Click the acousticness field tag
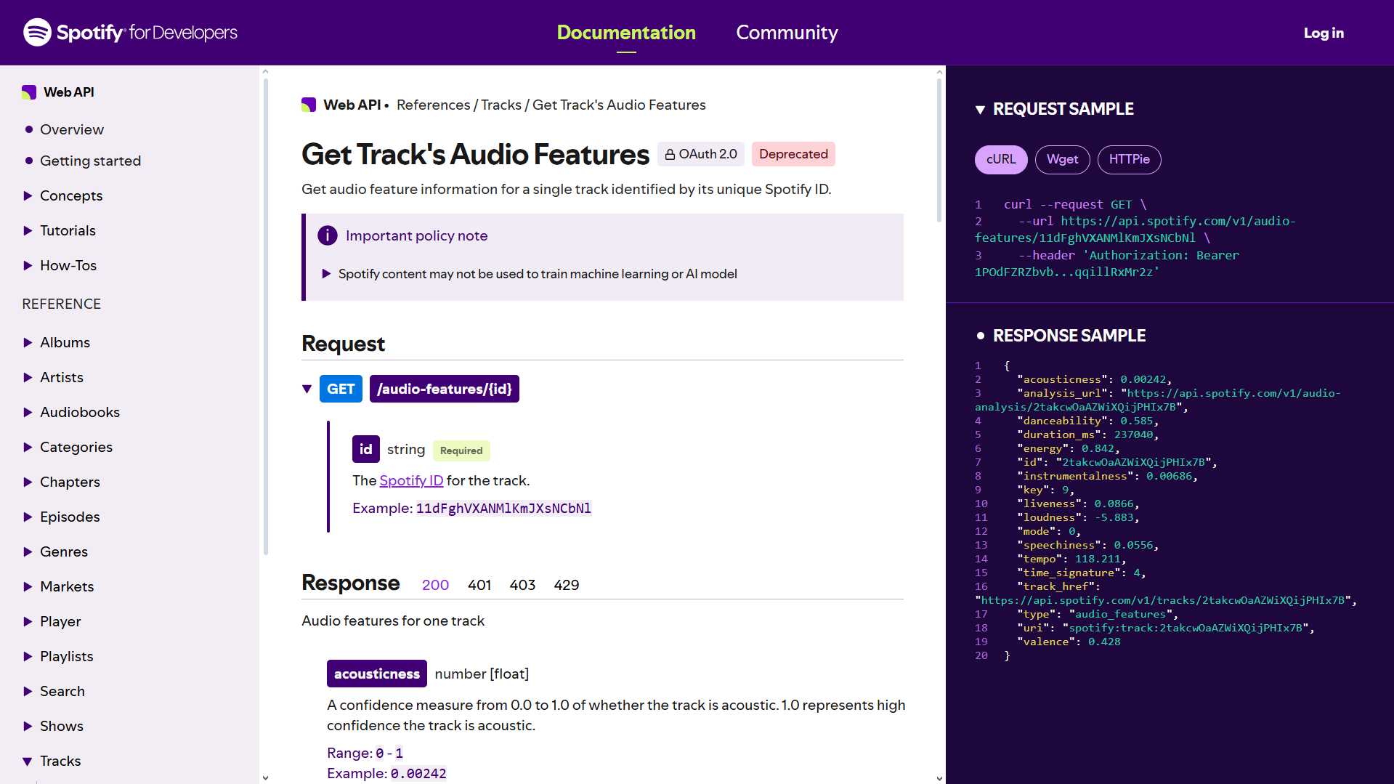The height and width of the screenshot is (784, 1394). 377,674
